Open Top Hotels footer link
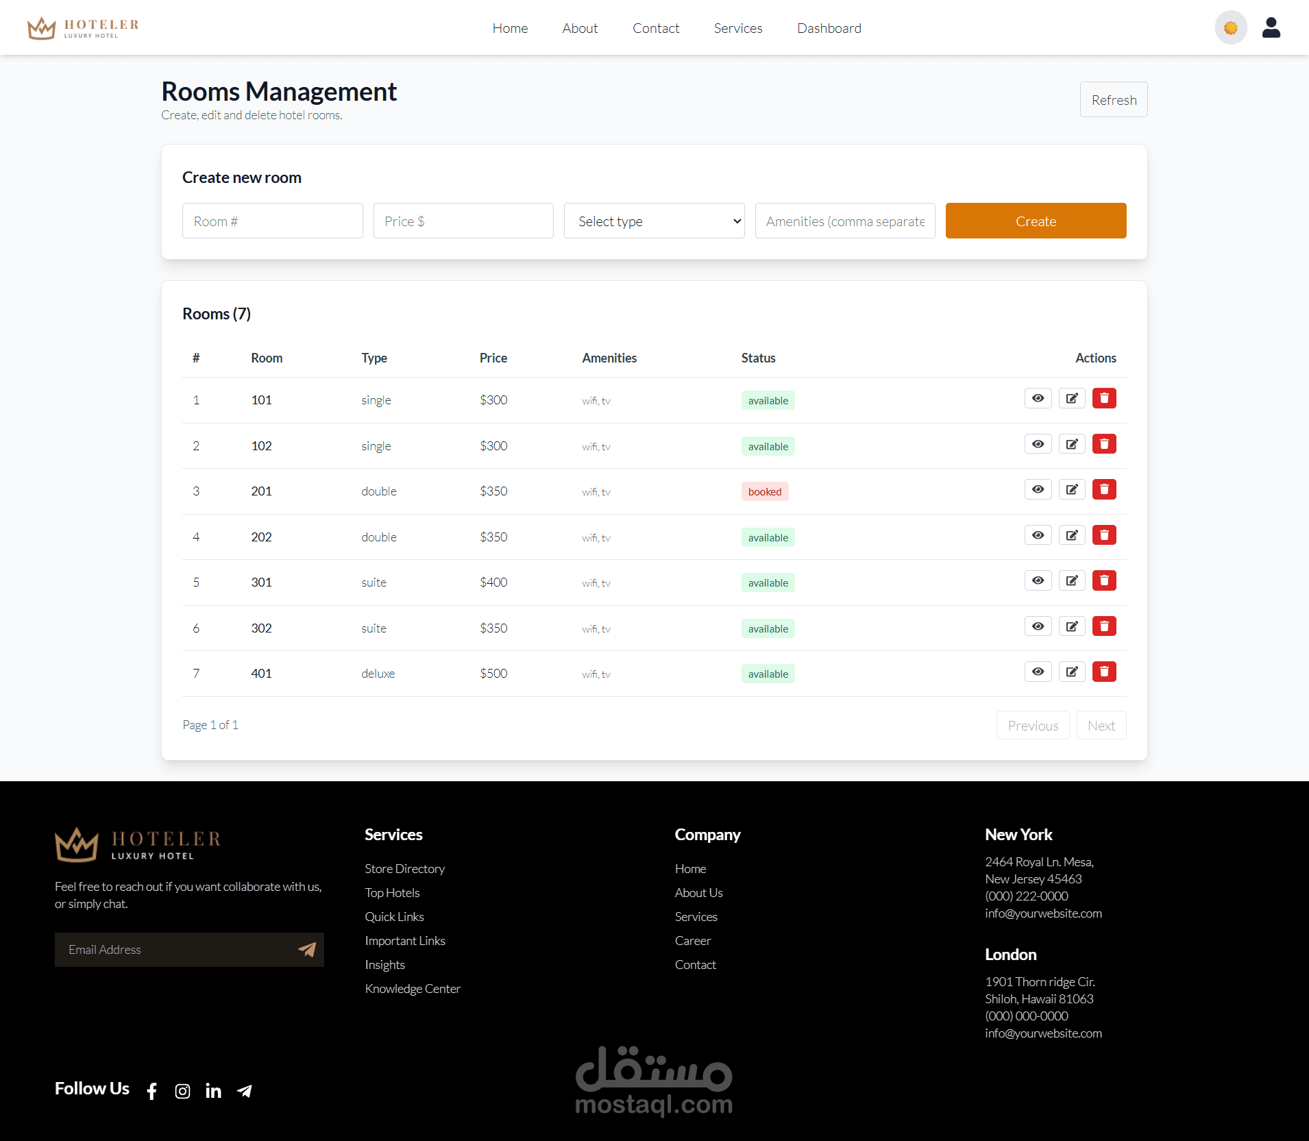The image size is (1309, 1141). coord(392,892)
